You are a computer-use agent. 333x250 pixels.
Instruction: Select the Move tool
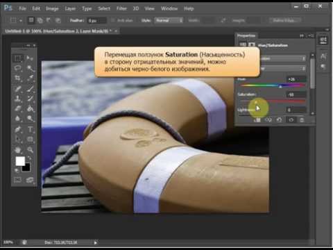pyautogui.click(x=30, y=58)
